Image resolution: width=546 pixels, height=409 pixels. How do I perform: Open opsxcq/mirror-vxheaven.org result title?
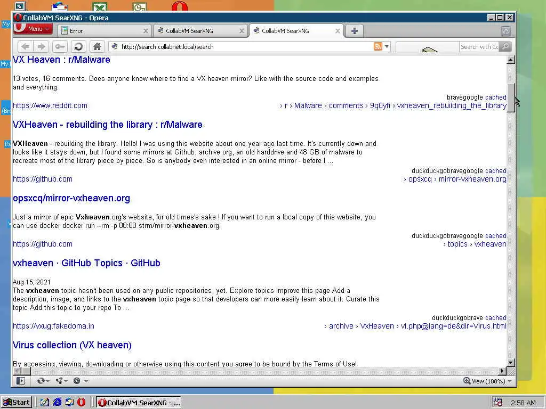tap(71, 198)
